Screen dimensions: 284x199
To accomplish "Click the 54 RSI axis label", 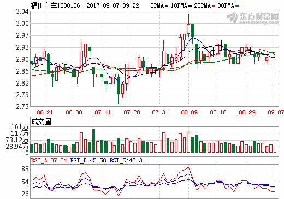I will point(25,182).
